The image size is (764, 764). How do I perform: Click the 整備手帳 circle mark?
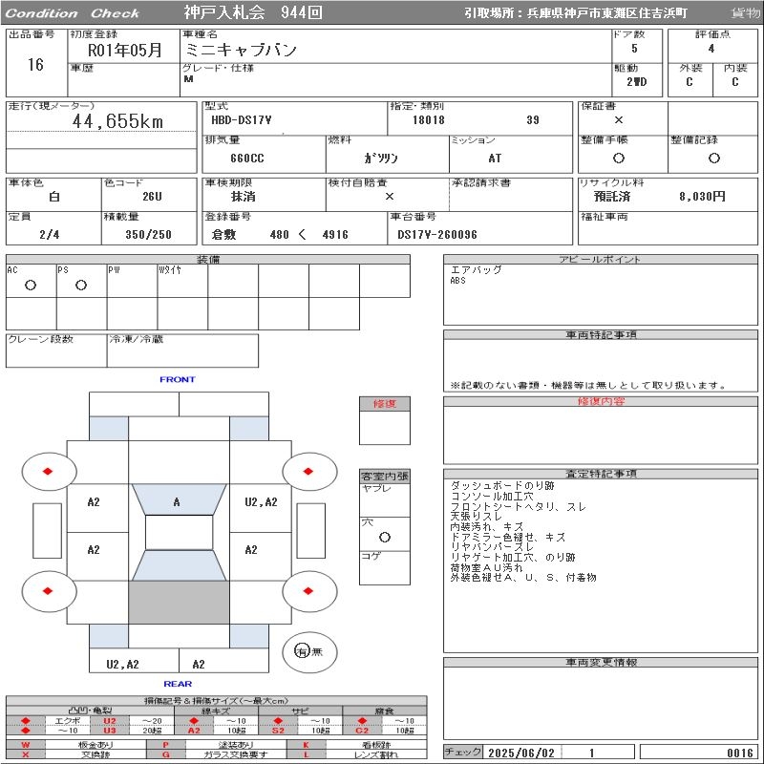(x=619, y=158)
